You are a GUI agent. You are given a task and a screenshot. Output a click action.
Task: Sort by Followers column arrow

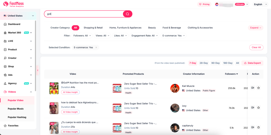coord(237,74)
